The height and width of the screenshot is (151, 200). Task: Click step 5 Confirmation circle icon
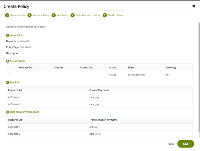pyautogui.click(x=104, y=15)
